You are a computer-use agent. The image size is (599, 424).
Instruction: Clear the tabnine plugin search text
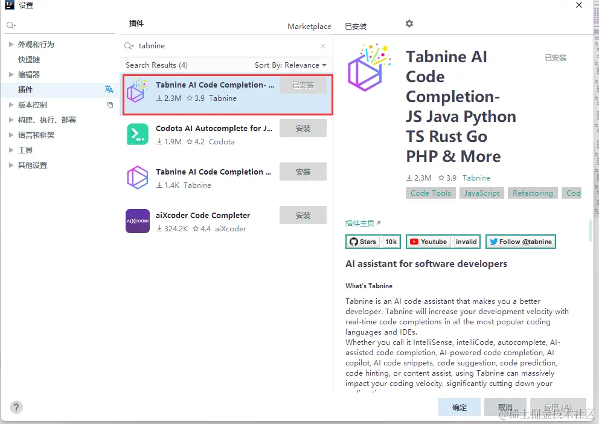(323, 46)
